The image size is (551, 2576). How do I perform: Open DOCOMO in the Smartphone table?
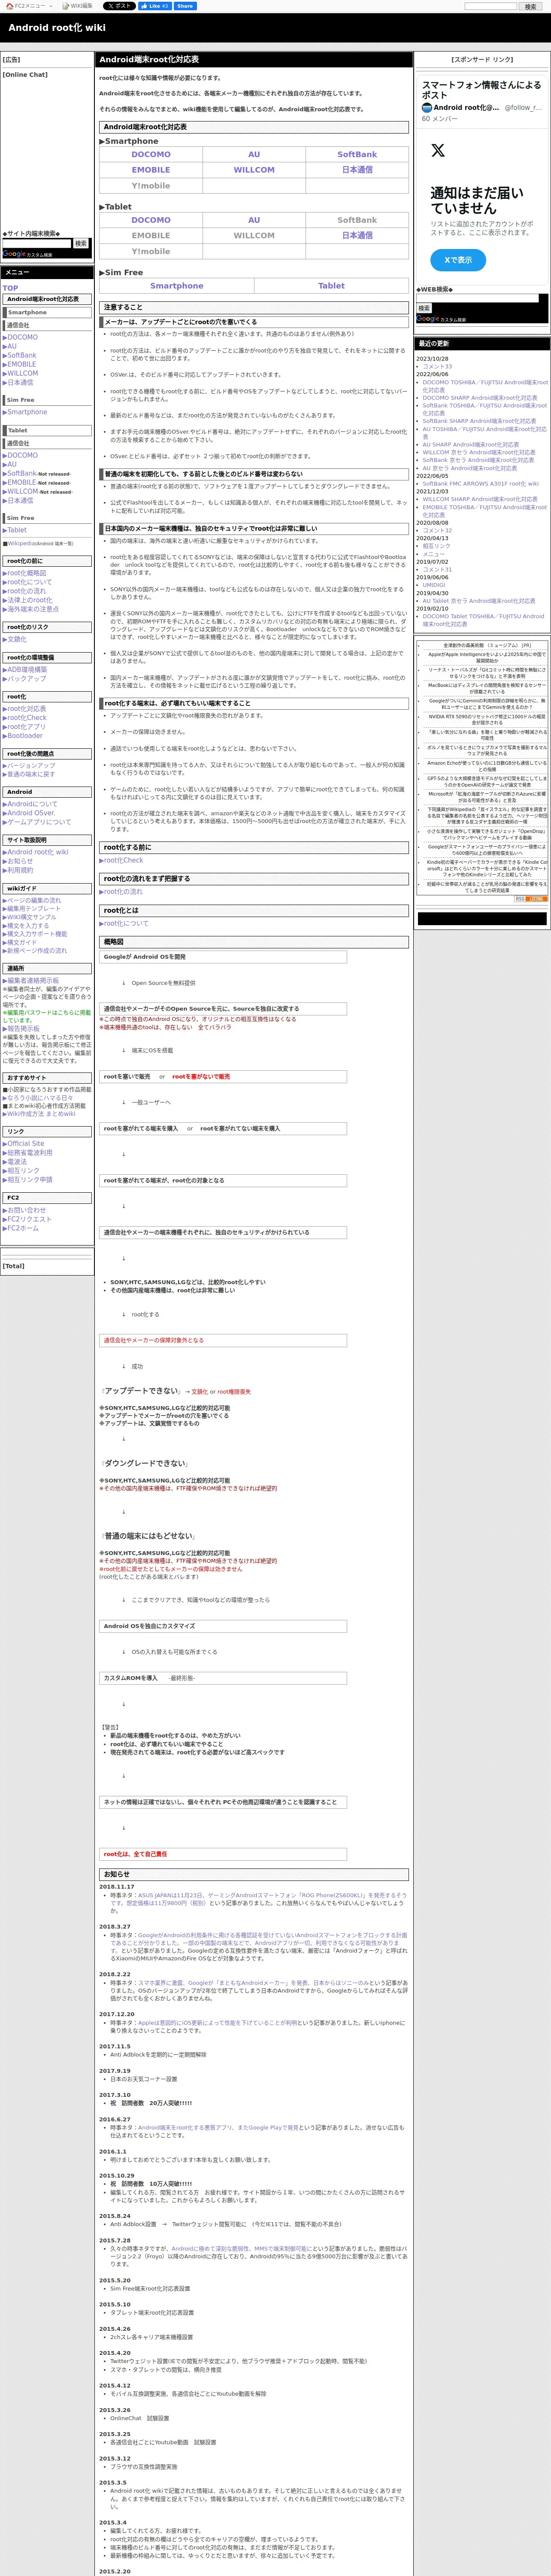point(150,154)
